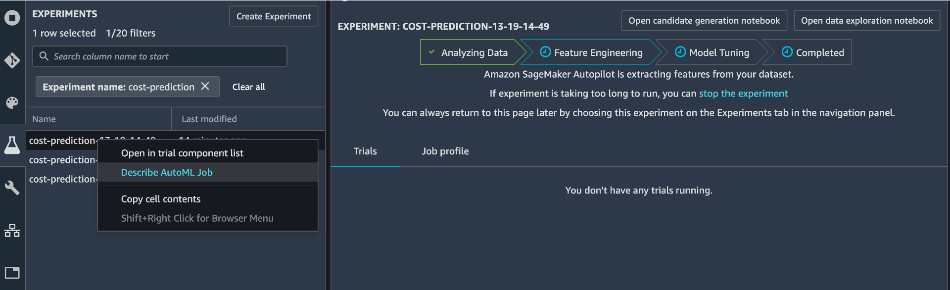Click the Feature Engineering stage step

coord(591,52)
